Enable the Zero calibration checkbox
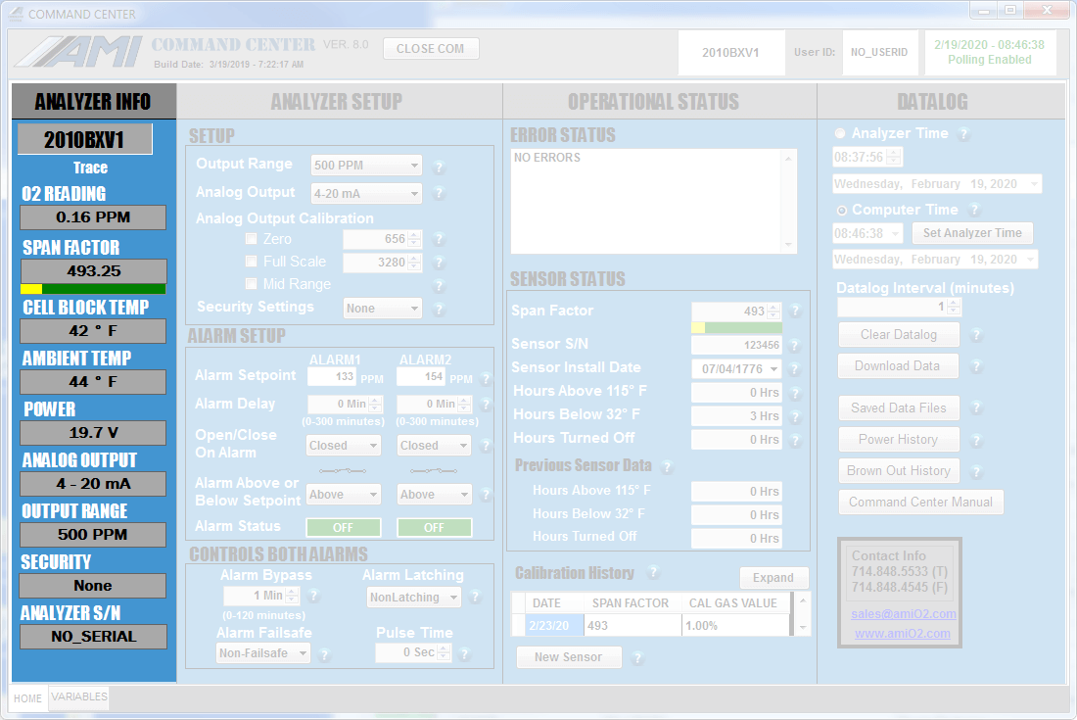This screenshot has height=720, width=1077. (252, 239)
